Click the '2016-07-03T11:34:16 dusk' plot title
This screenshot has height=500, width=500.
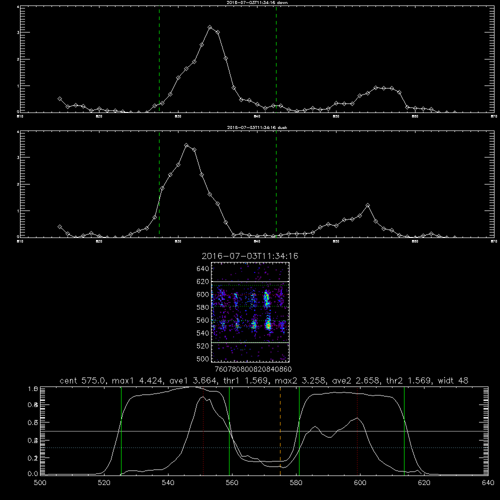tap(257, 127)
